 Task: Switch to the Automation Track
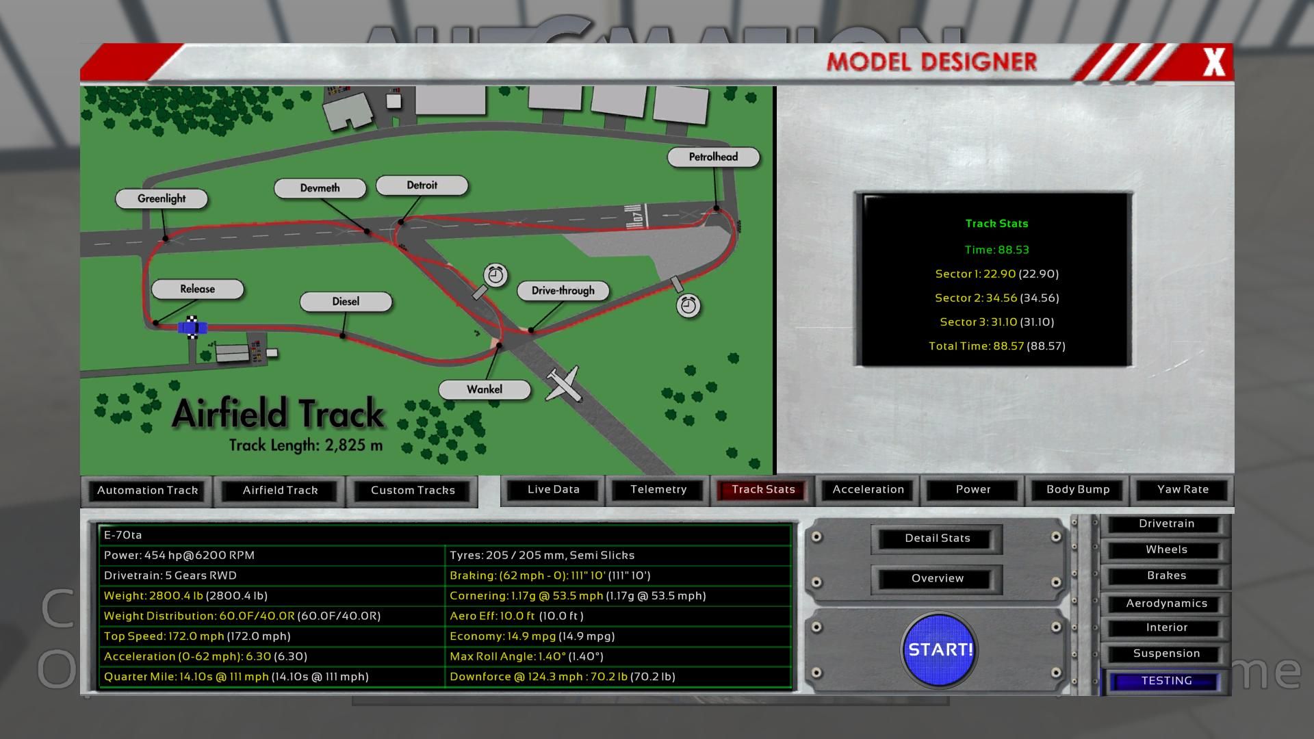[147, 491]
